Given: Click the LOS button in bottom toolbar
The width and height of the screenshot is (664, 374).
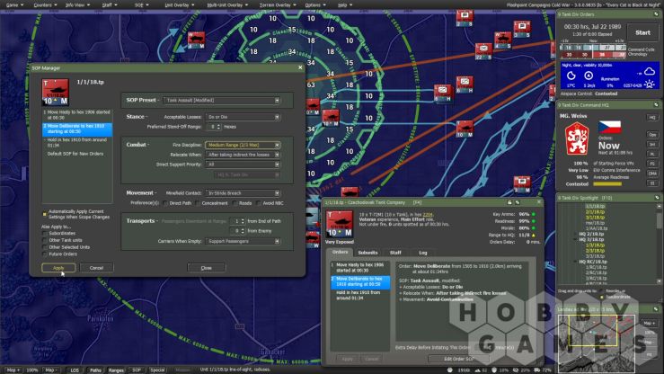Looking at the screenshot, I should [x=75, y=370].
